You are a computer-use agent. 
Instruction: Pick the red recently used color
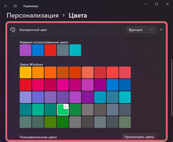click(x=50, y=50)
